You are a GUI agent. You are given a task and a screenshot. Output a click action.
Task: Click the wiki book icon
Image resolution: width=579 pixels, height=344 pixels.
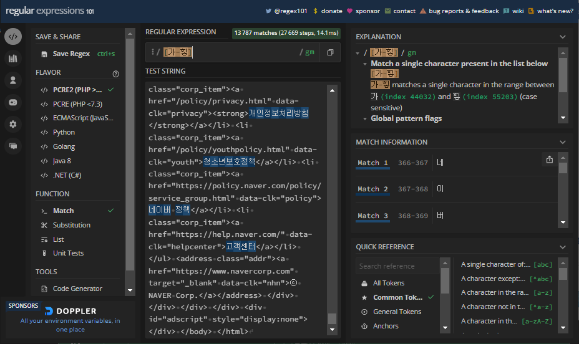tap(506, 11)
